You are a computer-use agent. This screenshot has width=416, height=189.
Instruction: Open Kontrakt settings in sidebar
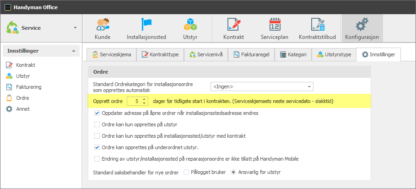[26, 65]
